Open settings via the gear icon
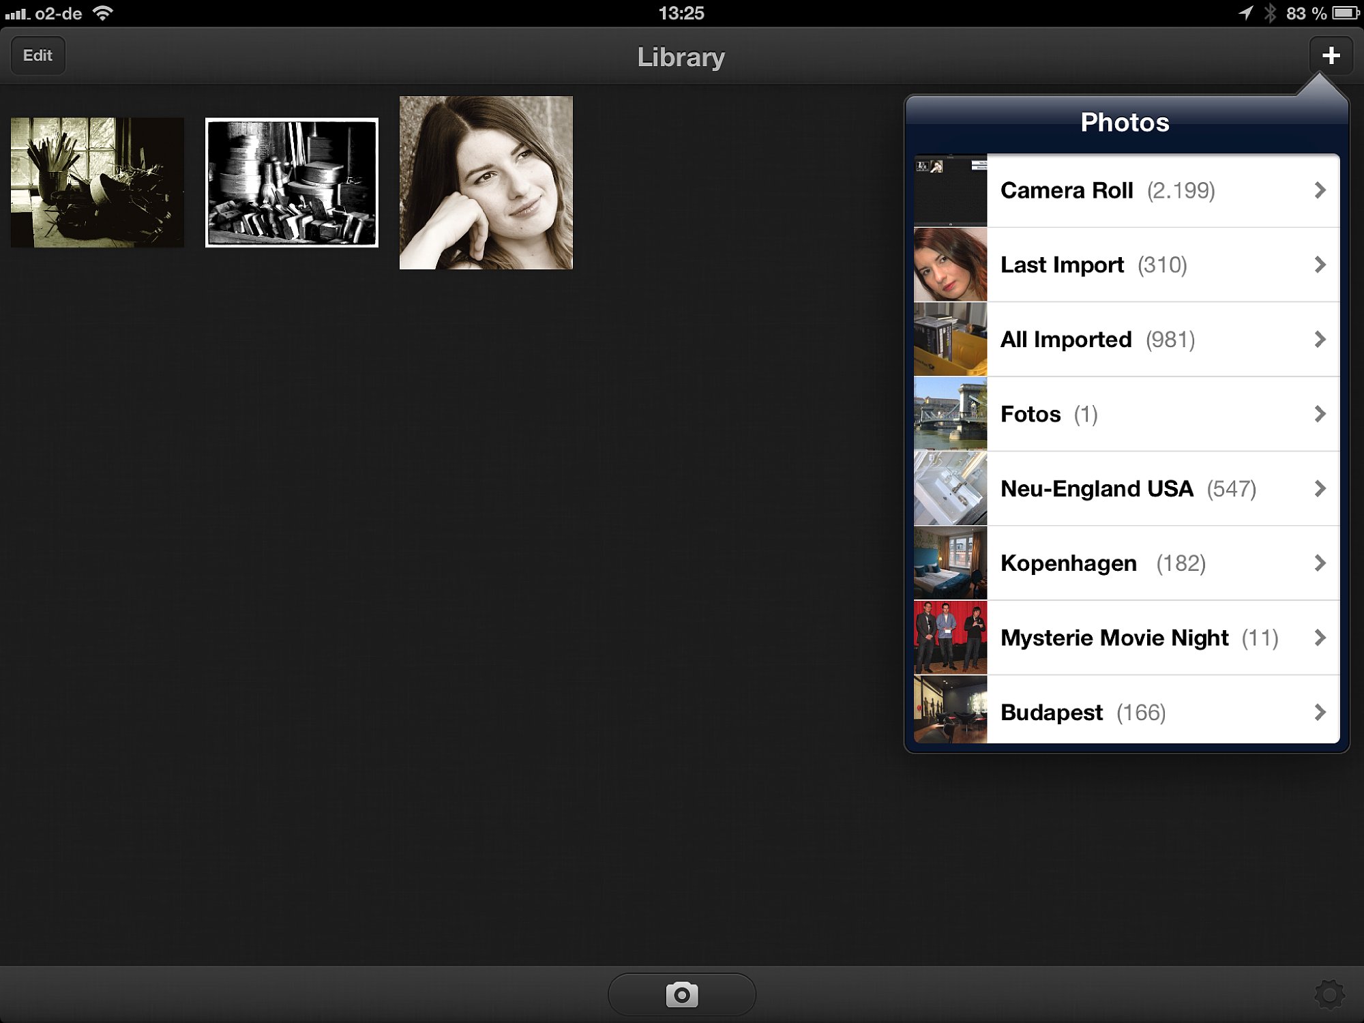This screenshot has width=1364, height=1023. point(1329,994)
